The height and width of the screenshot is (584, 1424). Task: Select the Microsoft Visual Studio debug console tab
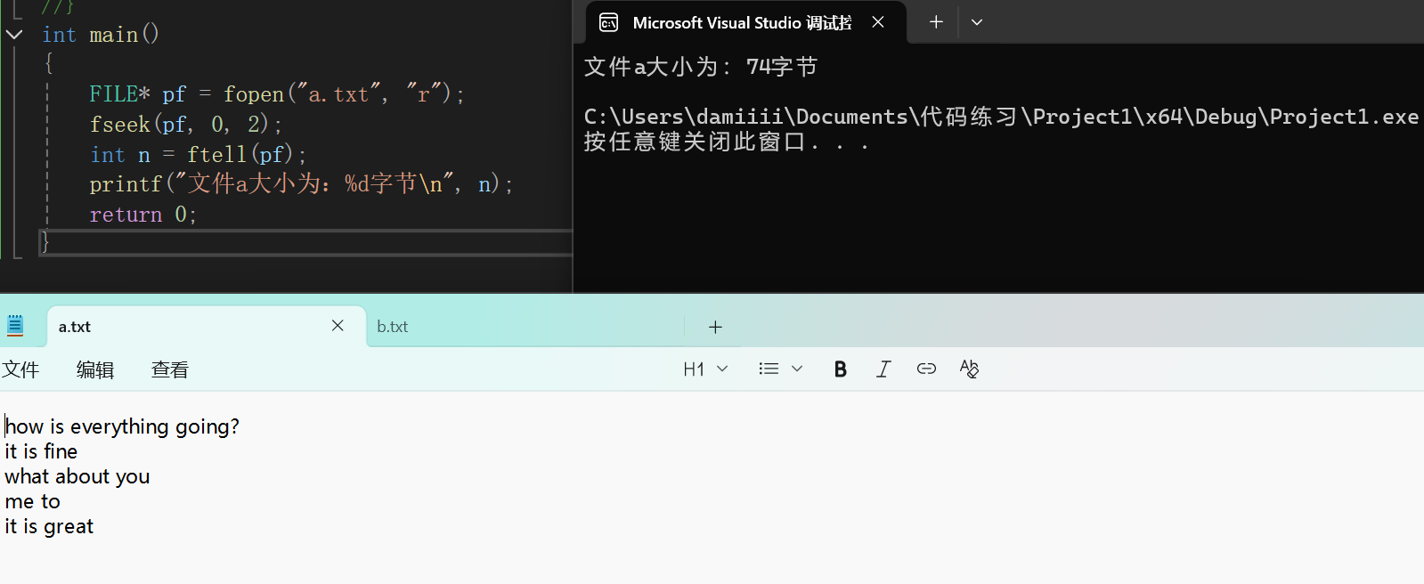point(746,22)
